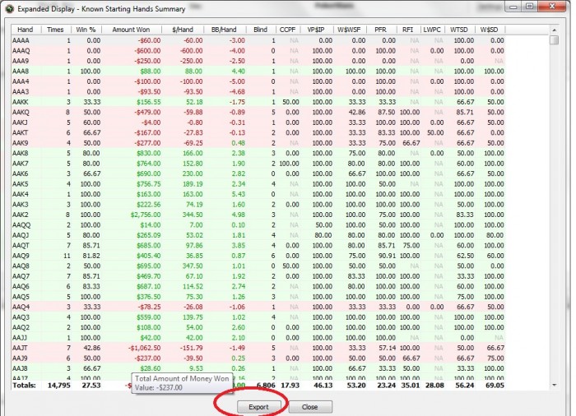Sort by the VP$IP column header
Image resolution: width=576 pixels, height=416 pixels.
tap(316, 30)
